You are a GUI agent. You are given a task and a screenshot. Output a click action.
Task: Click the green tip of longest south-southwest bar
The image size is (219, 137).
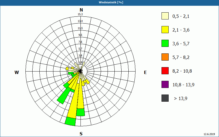point(70,121)
